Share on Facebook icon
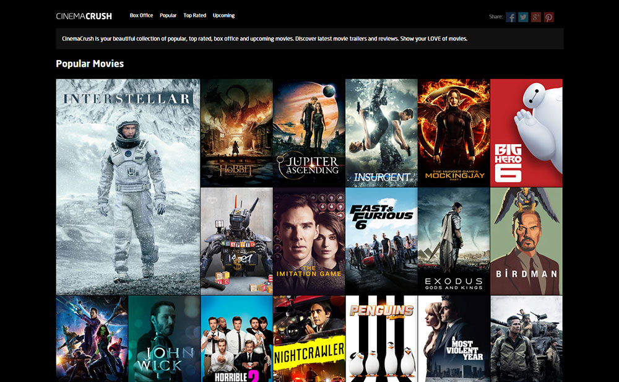Screen dimensions: 619x382 pyautogui.click(x=511, y=17)
